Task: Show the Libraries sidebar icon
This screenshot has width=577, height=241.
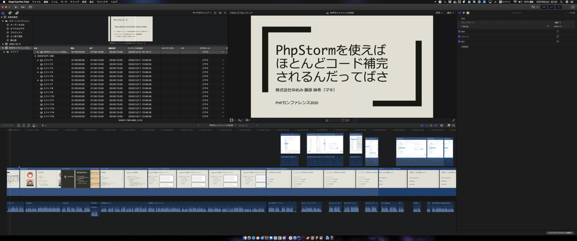Action: point(3,12)
